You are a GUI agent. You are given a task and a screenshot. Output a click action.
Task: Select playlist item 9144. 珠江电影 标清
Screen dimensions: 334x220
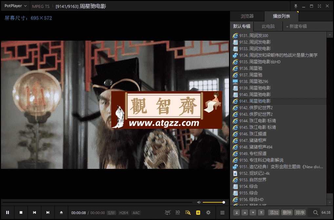point(278,121)
